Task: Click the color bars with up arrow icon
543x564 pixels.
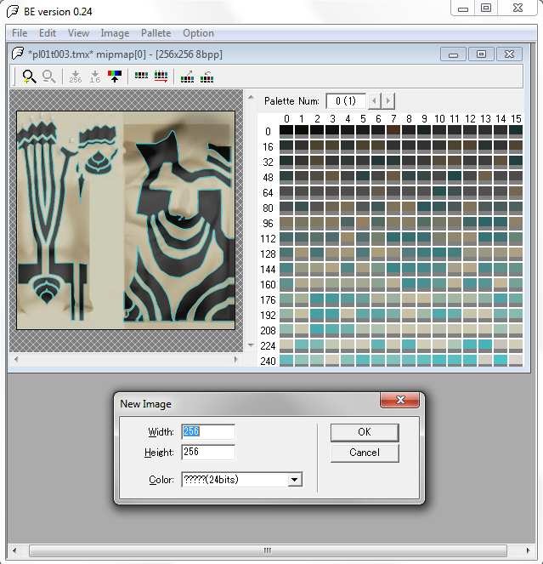Action: point(115,77)
